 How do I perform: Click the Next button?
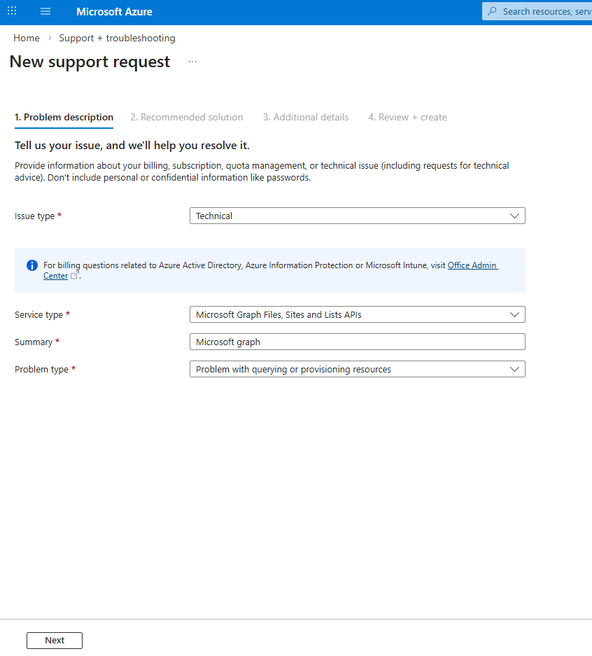[55, 641]
